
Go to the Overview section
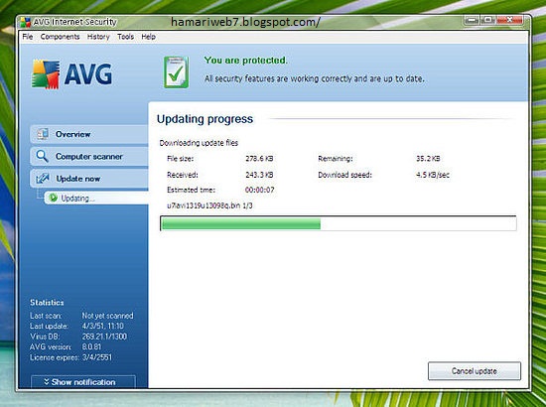coord(89,134)
